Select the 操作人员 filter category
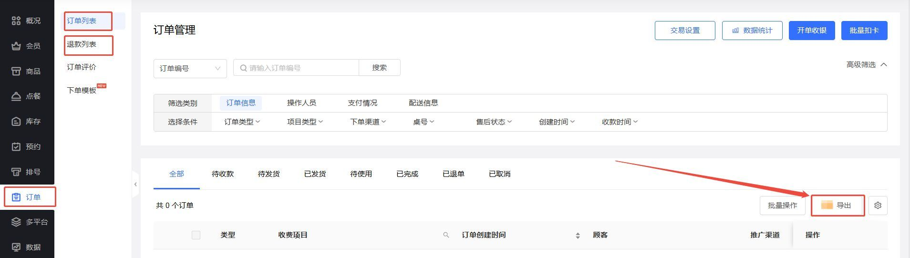910x258 pixels. point(301,103)
